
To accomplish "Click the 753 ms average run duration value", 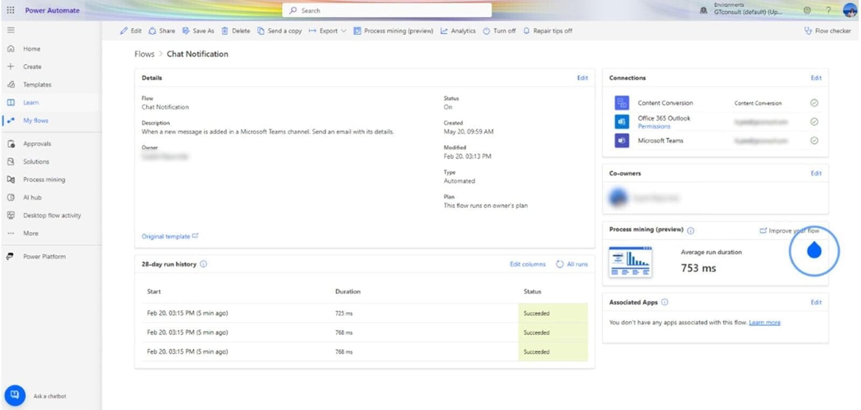I will (698, 268).
